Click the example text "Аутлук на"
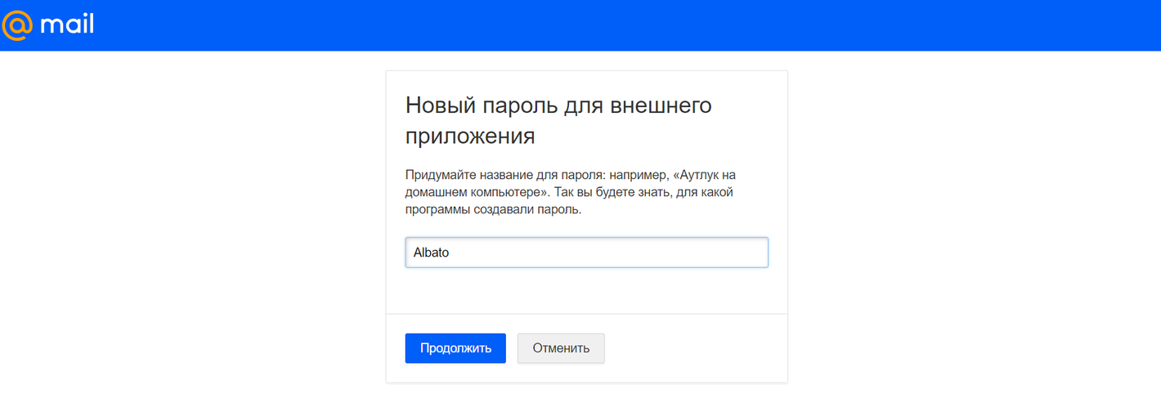The image size is (1161, 394). point(710,175)
